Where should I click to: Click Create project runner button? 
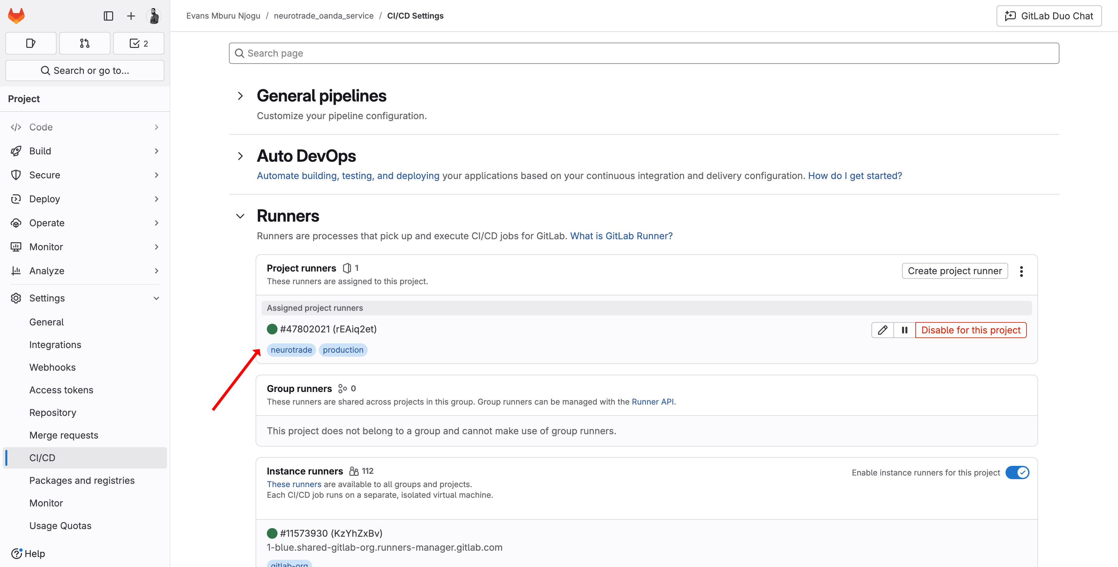[954, 271]
